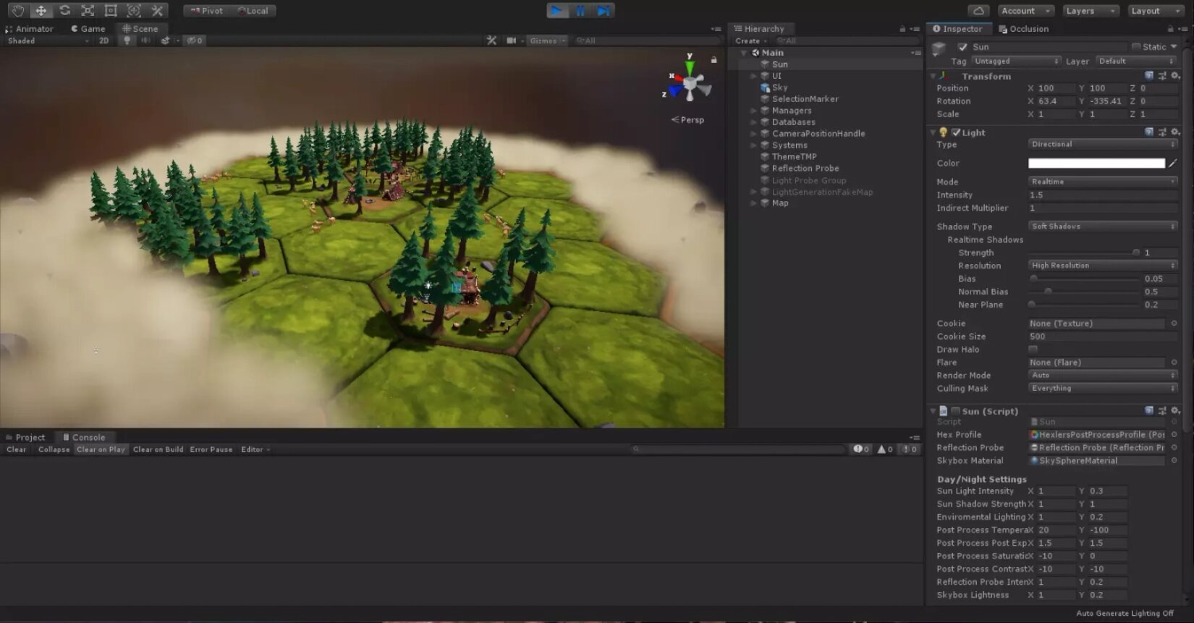Expand the Managers object in Hierarchy

click(753, 111)
